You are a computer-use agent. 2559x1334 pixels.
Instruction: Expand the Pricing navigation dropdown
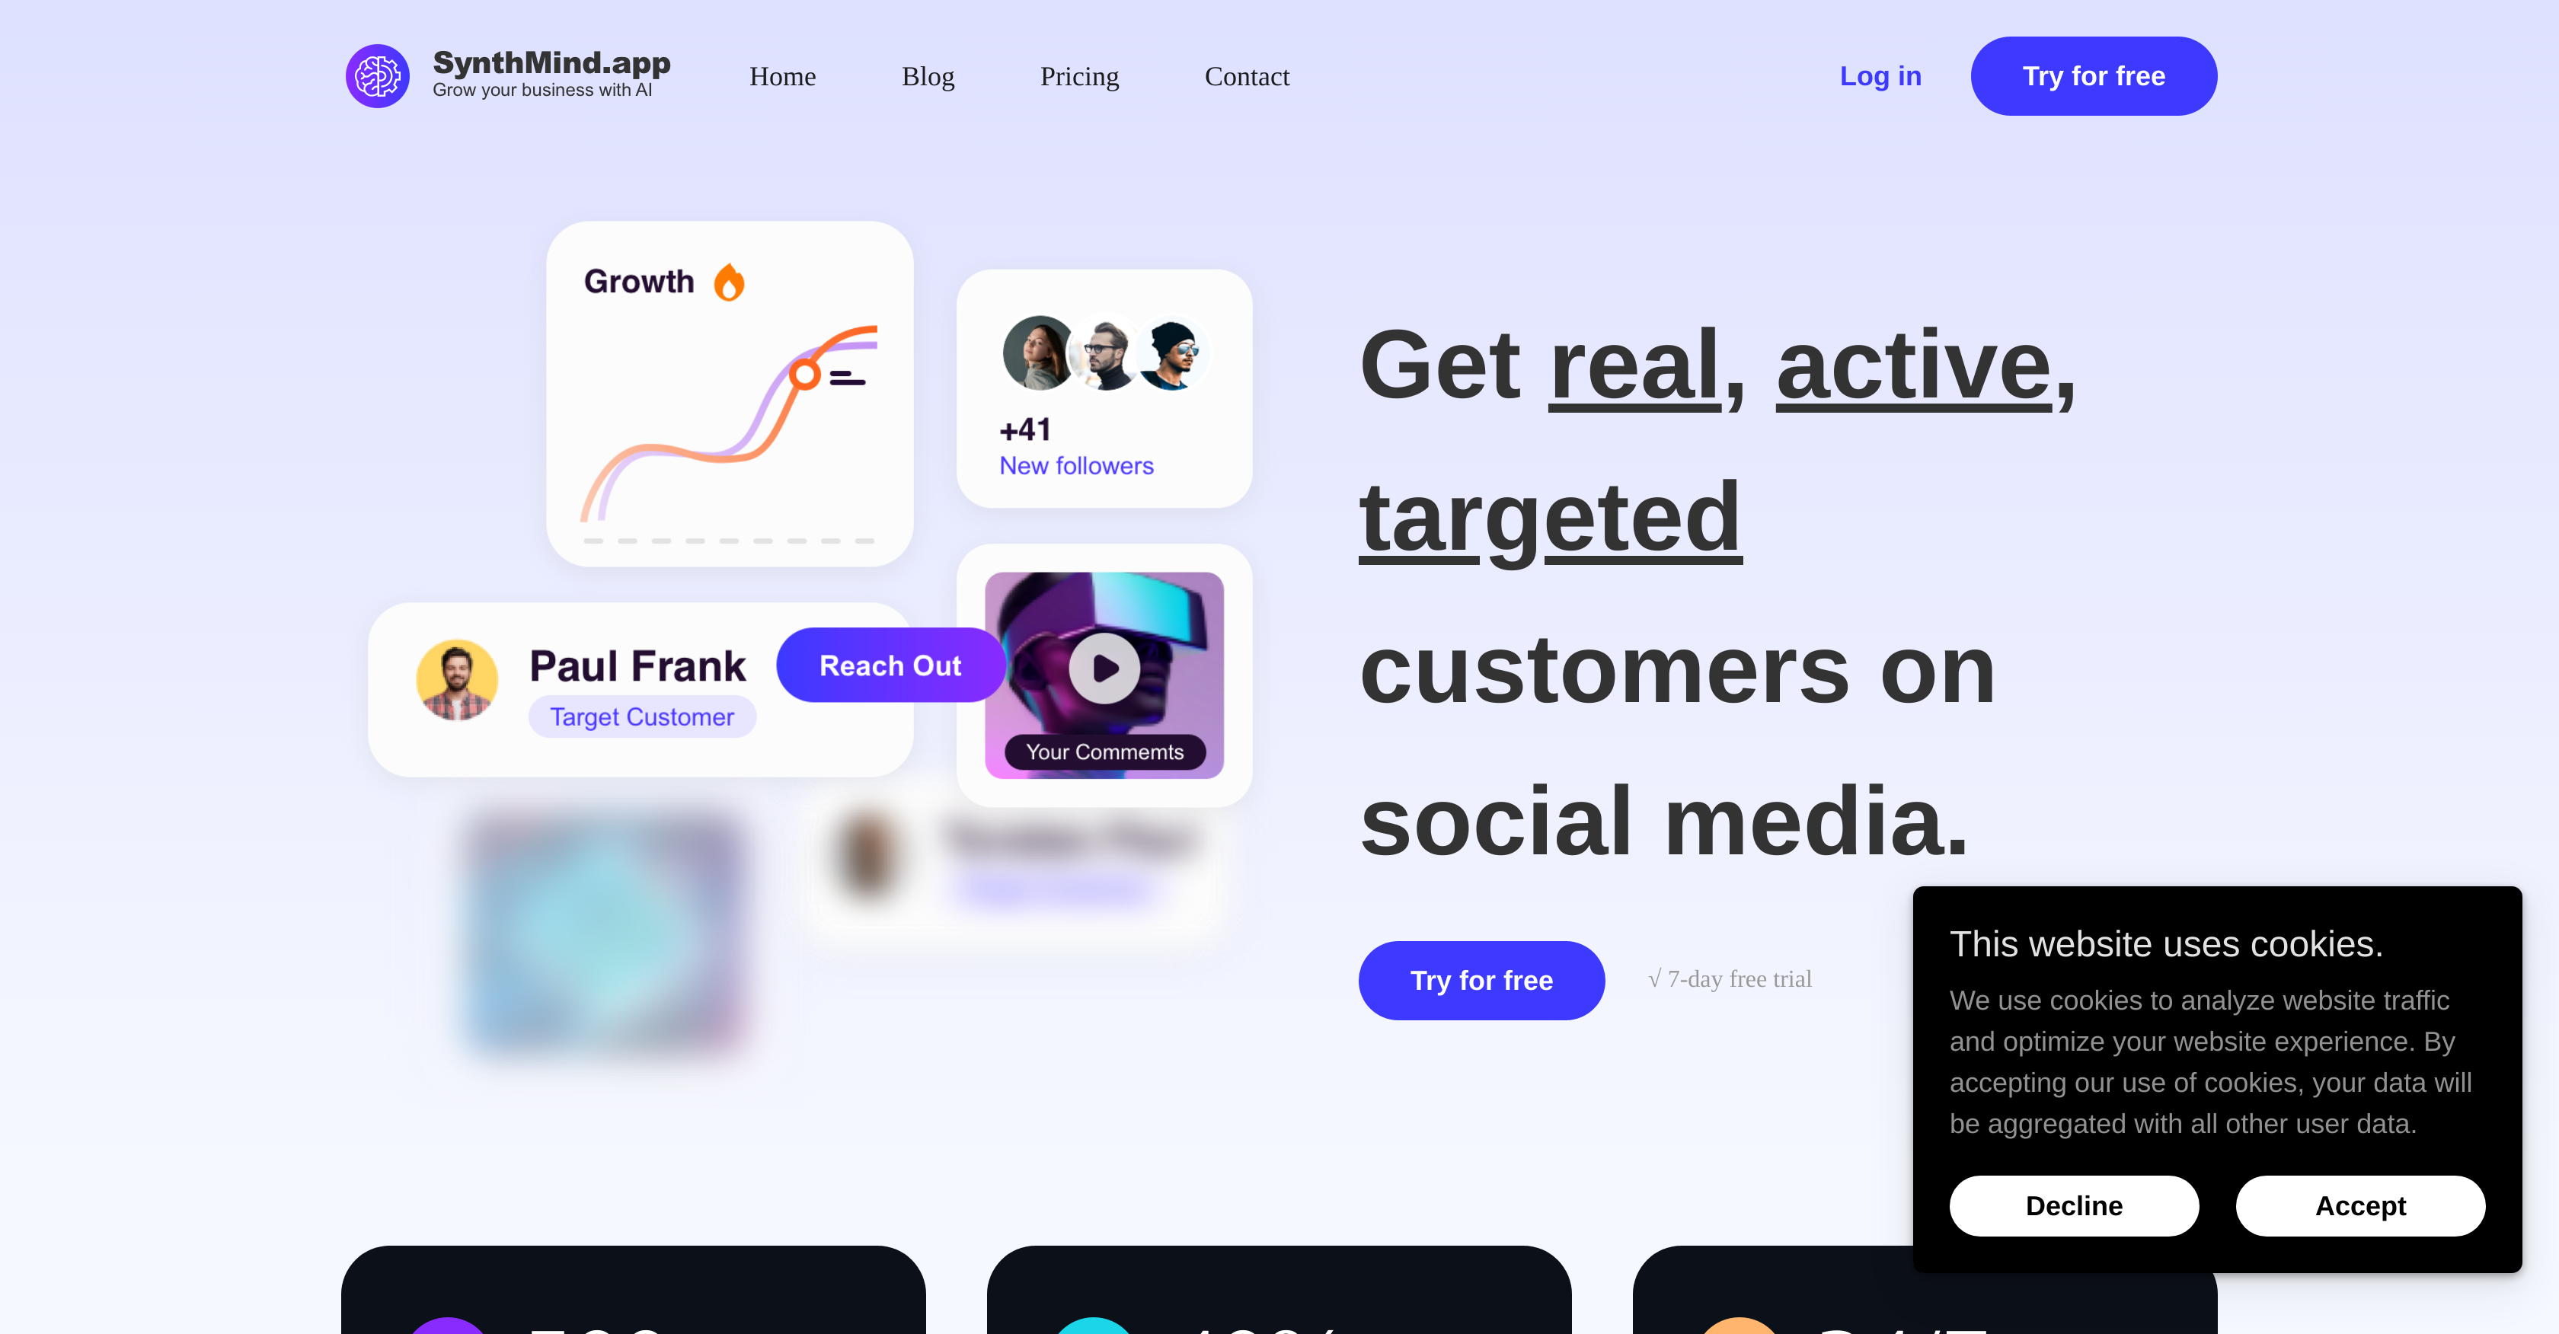1080,76
